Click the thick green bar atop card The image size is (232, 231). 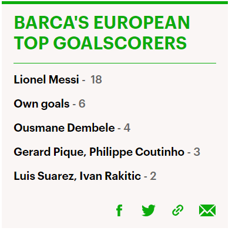115,2
